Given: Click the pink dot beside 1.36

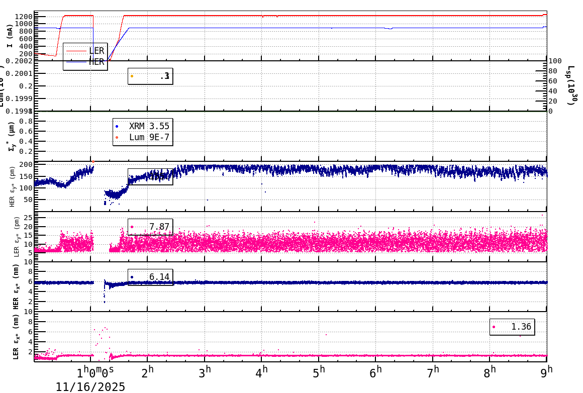Looking at the screenshot, I should click(494, 327).
